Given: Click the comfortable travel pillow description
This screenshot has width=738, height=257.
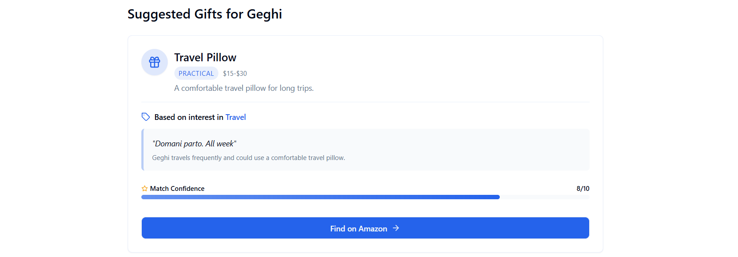Looking at the screenshot, I should coord(244,88).
